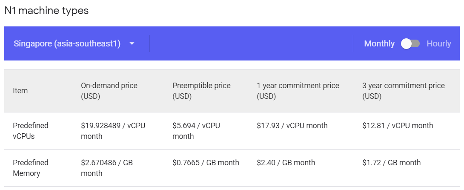The height and width of the screenshot is (190, 464).
Task: Click the Item column header
Action: pos(20,91)
